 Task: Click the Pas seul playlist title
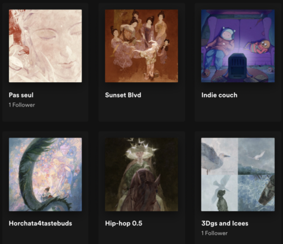(x=21, y=95)
